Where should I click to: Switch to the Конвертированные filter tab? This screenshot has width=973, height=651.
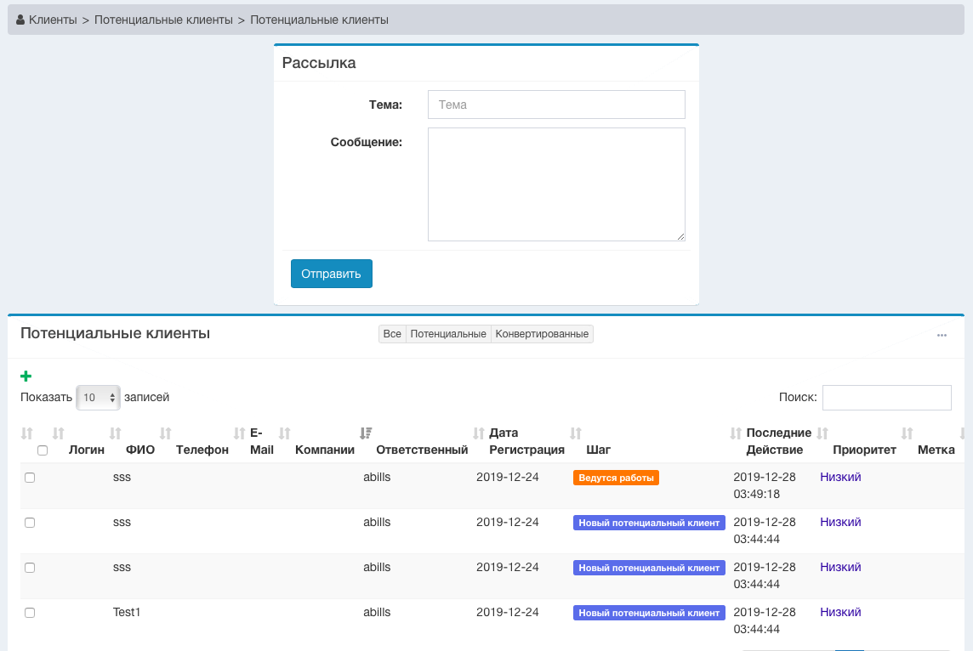tap(542, 334)
